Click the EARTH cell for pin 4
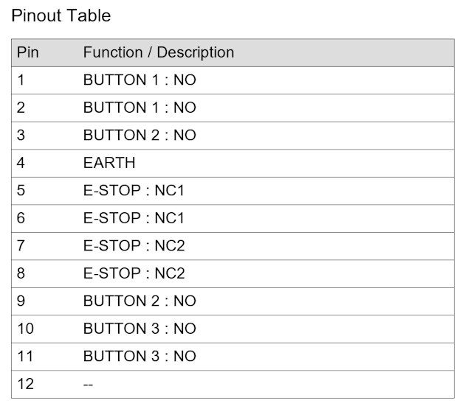The height and width of the screenshot is (420, 465). pyautogui.click(x=109, y=163)
